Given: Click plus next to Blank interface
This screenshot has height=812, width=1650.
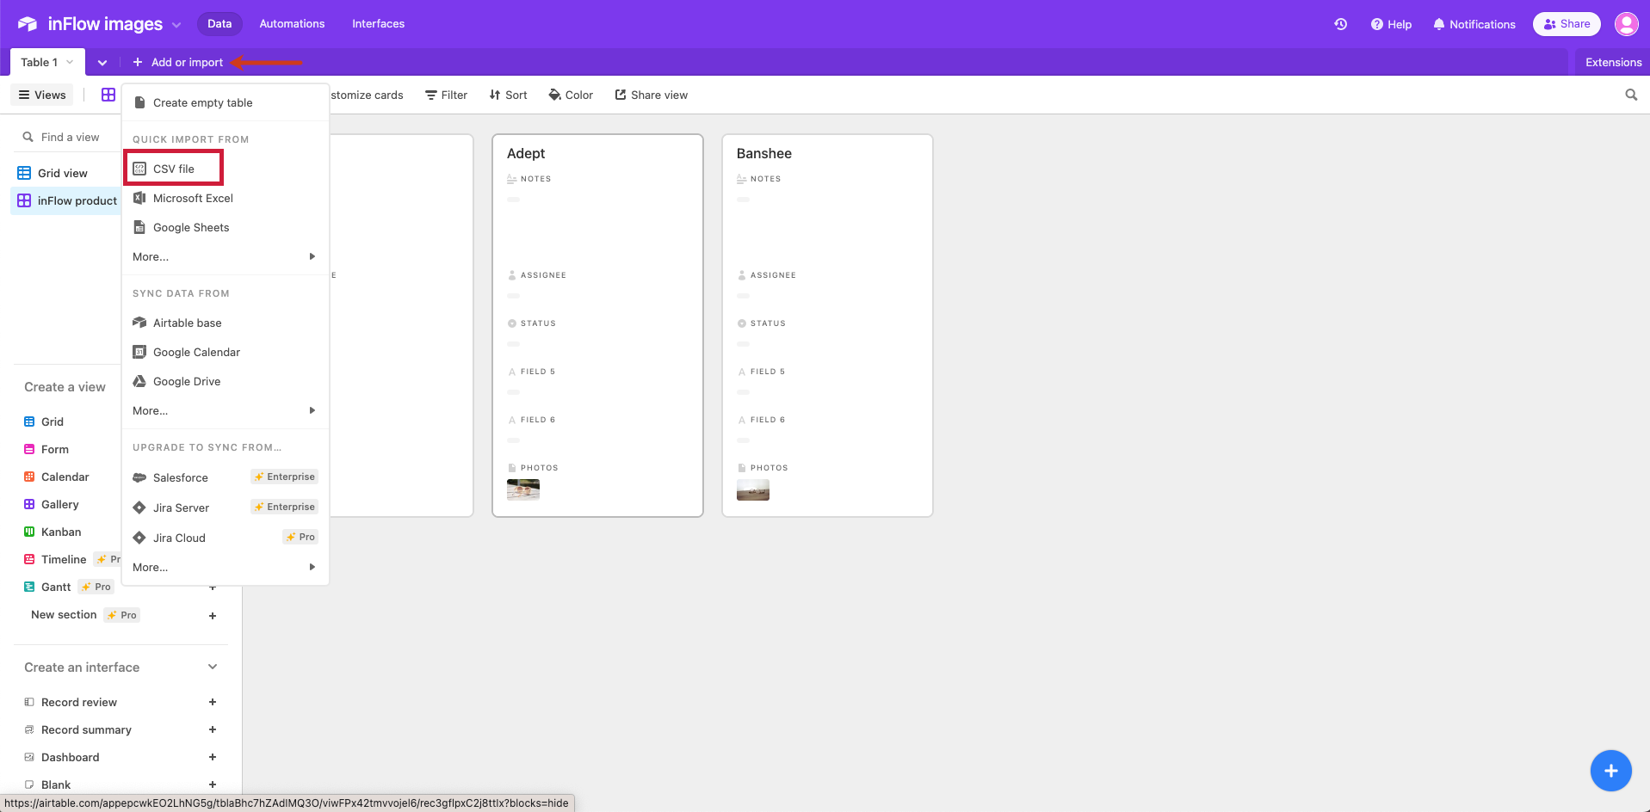Looking at the screenshot, I should pyautogui.click(x=213, y=784).
